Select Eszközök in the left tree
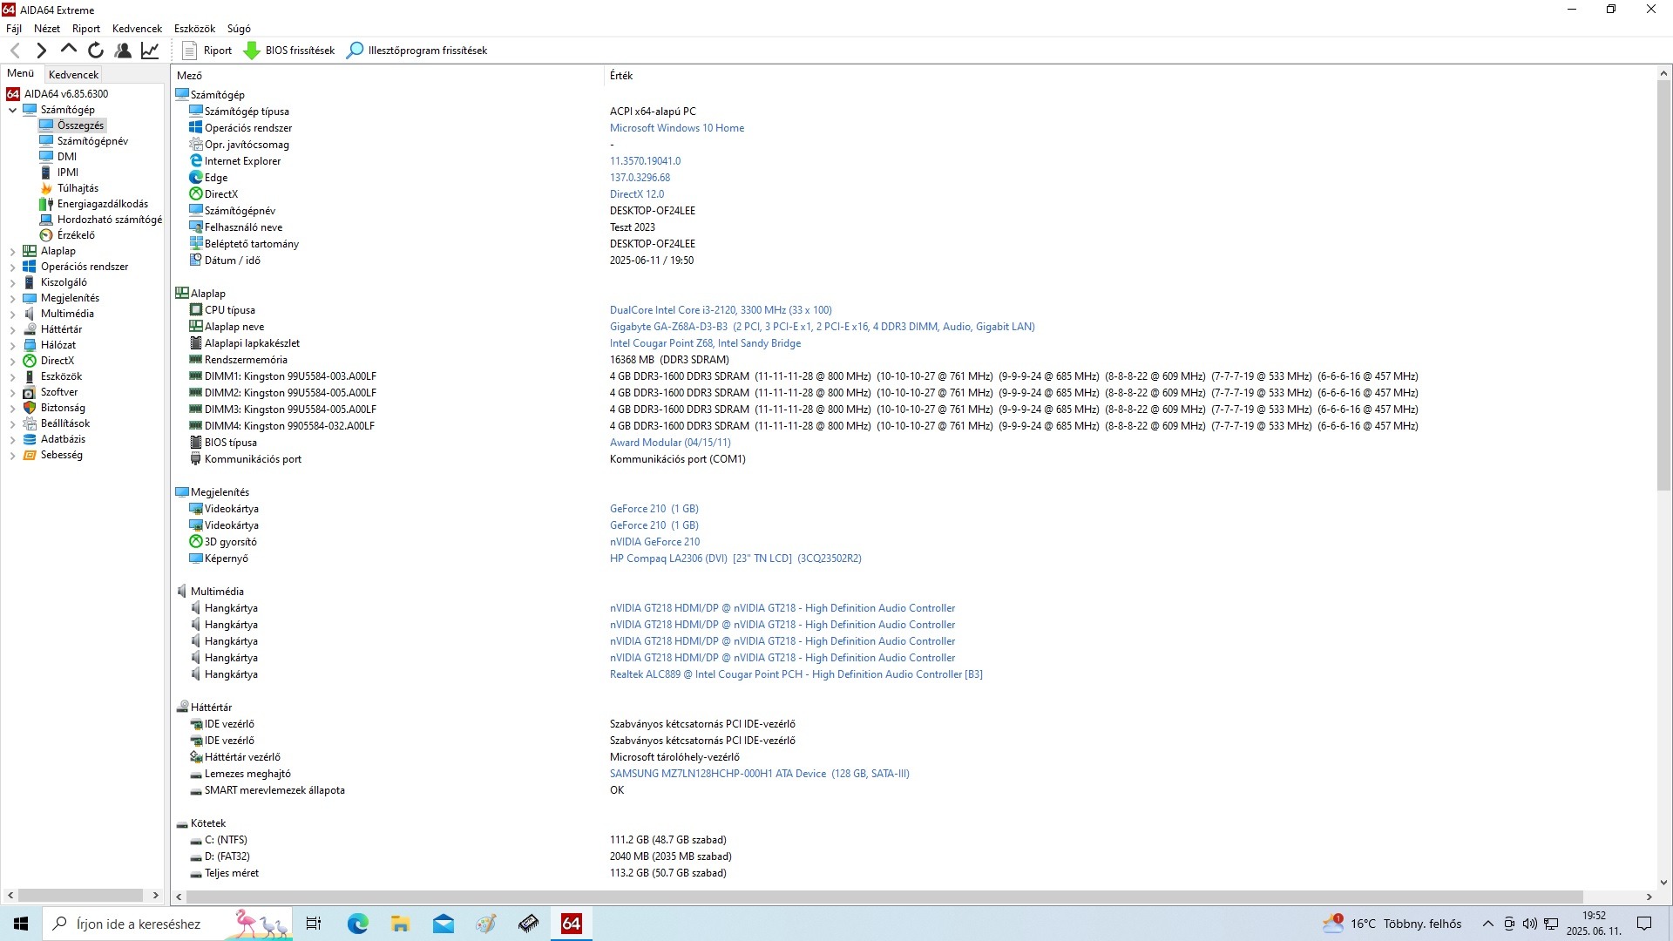This screenshot has width=1673, height=941. [x=61, y=376]
